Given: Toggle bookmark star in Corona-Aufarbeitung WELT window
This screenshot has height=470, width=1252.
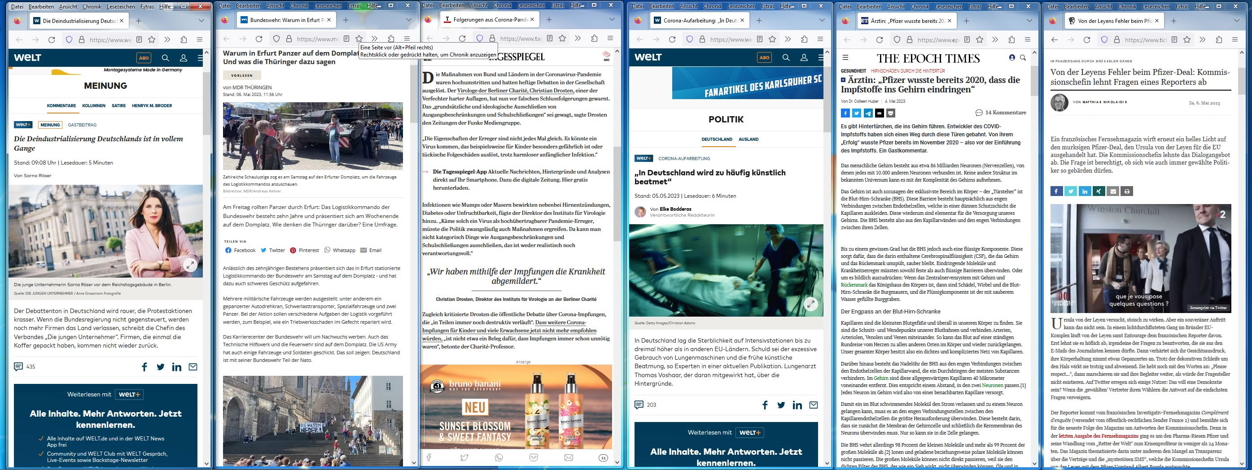Looking at the screenshot, I should tap(772, 40).
